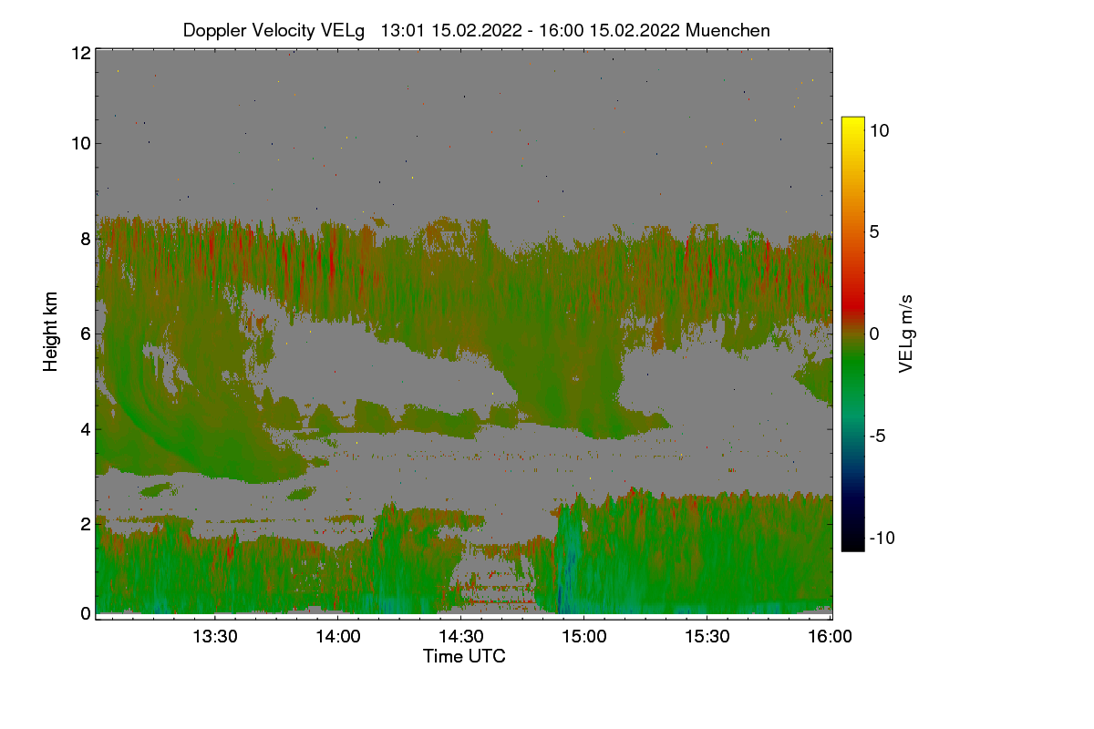Click the colorbar tick label '-10'
Viewport: 1094px width, 729px height.
pos(882,538)
